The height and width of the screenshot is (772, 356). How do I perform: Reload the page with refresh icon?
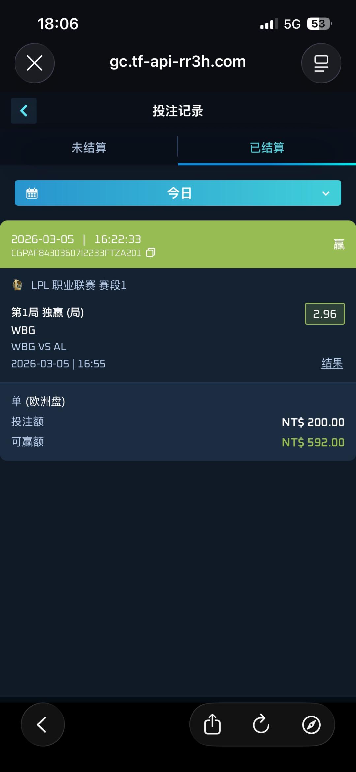pyautogui.click(x=261, y=724)
